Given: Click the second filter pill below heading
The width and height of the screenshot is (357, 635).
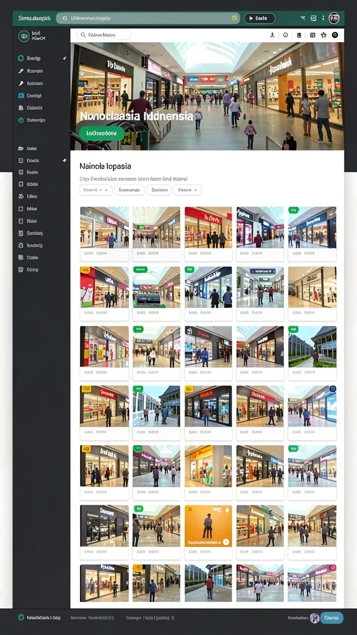Looking at the screenshot, I should tap(129, 190).
